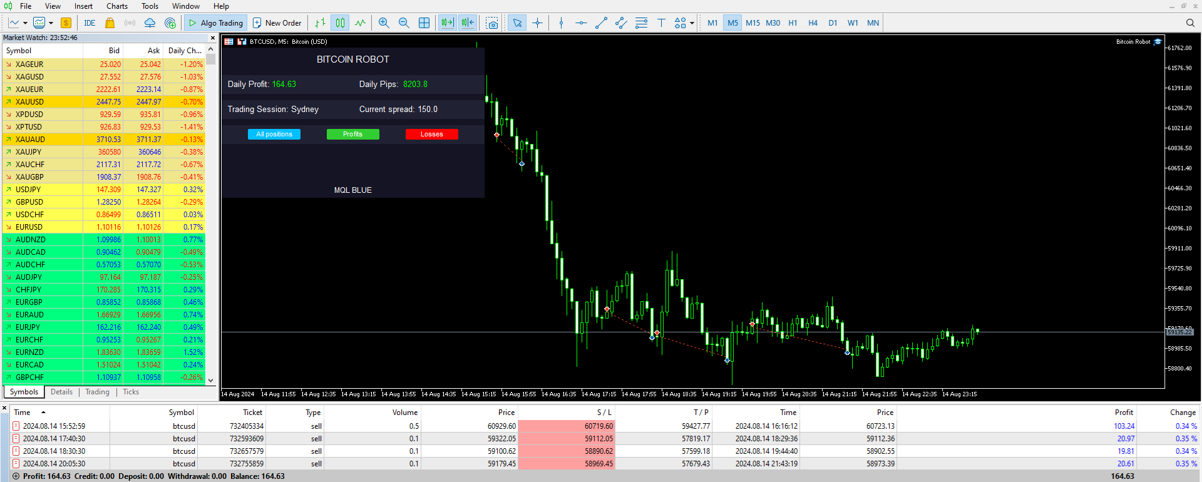This screenshot has height=482, width=1202.
Task: Expand the profiles dropdown arrow
Action: coord(51,23)
